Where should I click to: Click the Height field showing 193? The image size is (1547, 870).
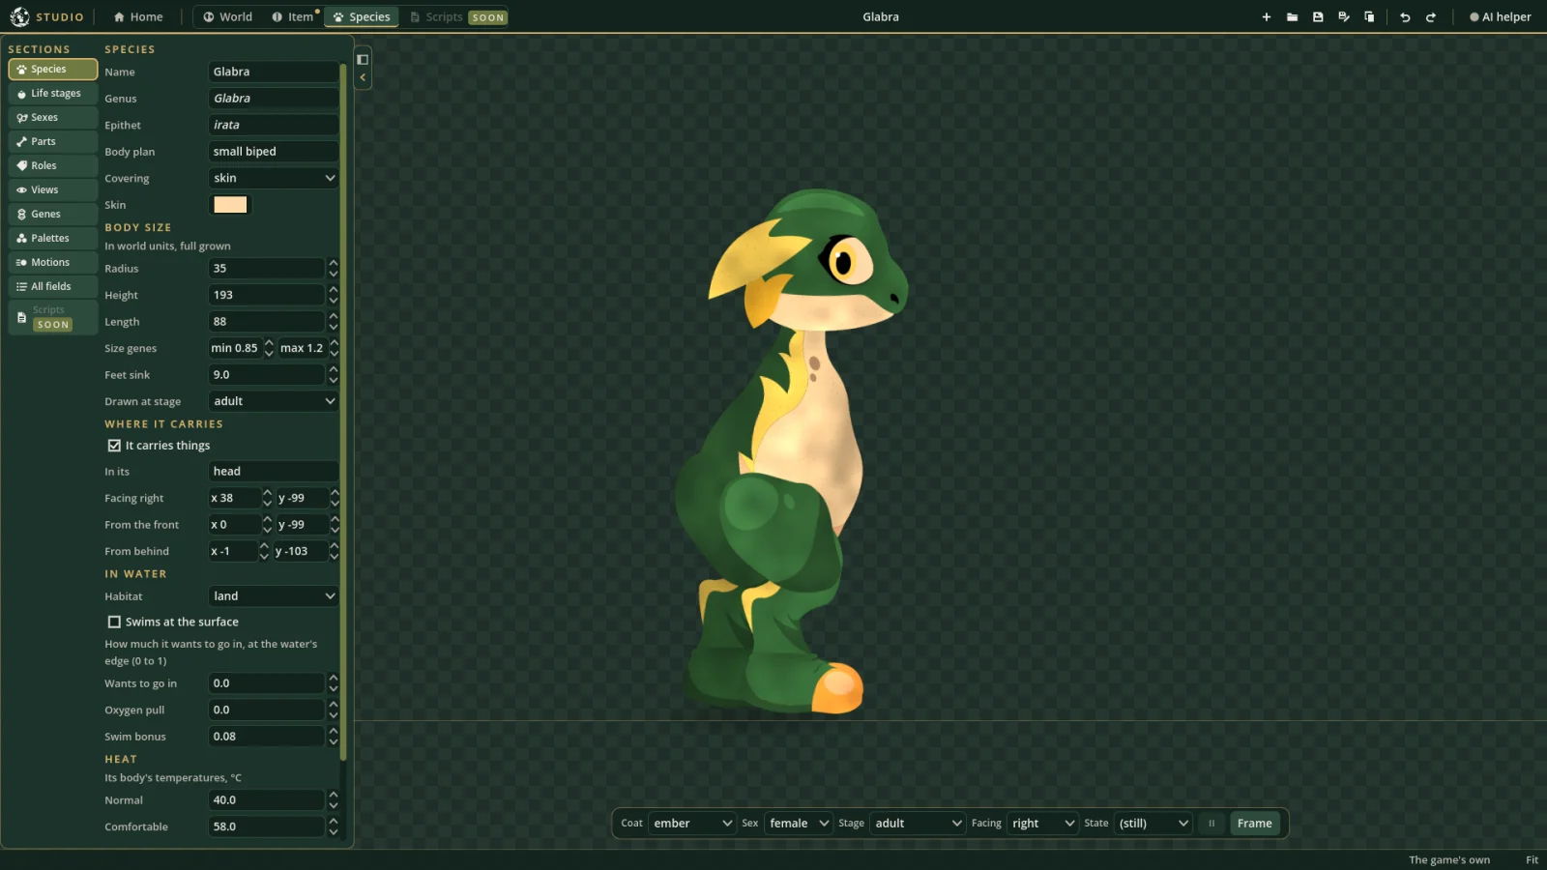266,295
